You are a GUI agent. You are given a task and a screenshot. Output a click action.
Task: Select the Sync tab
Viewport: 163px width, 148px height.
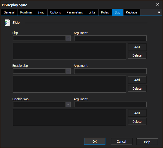(x=41, y=12)
